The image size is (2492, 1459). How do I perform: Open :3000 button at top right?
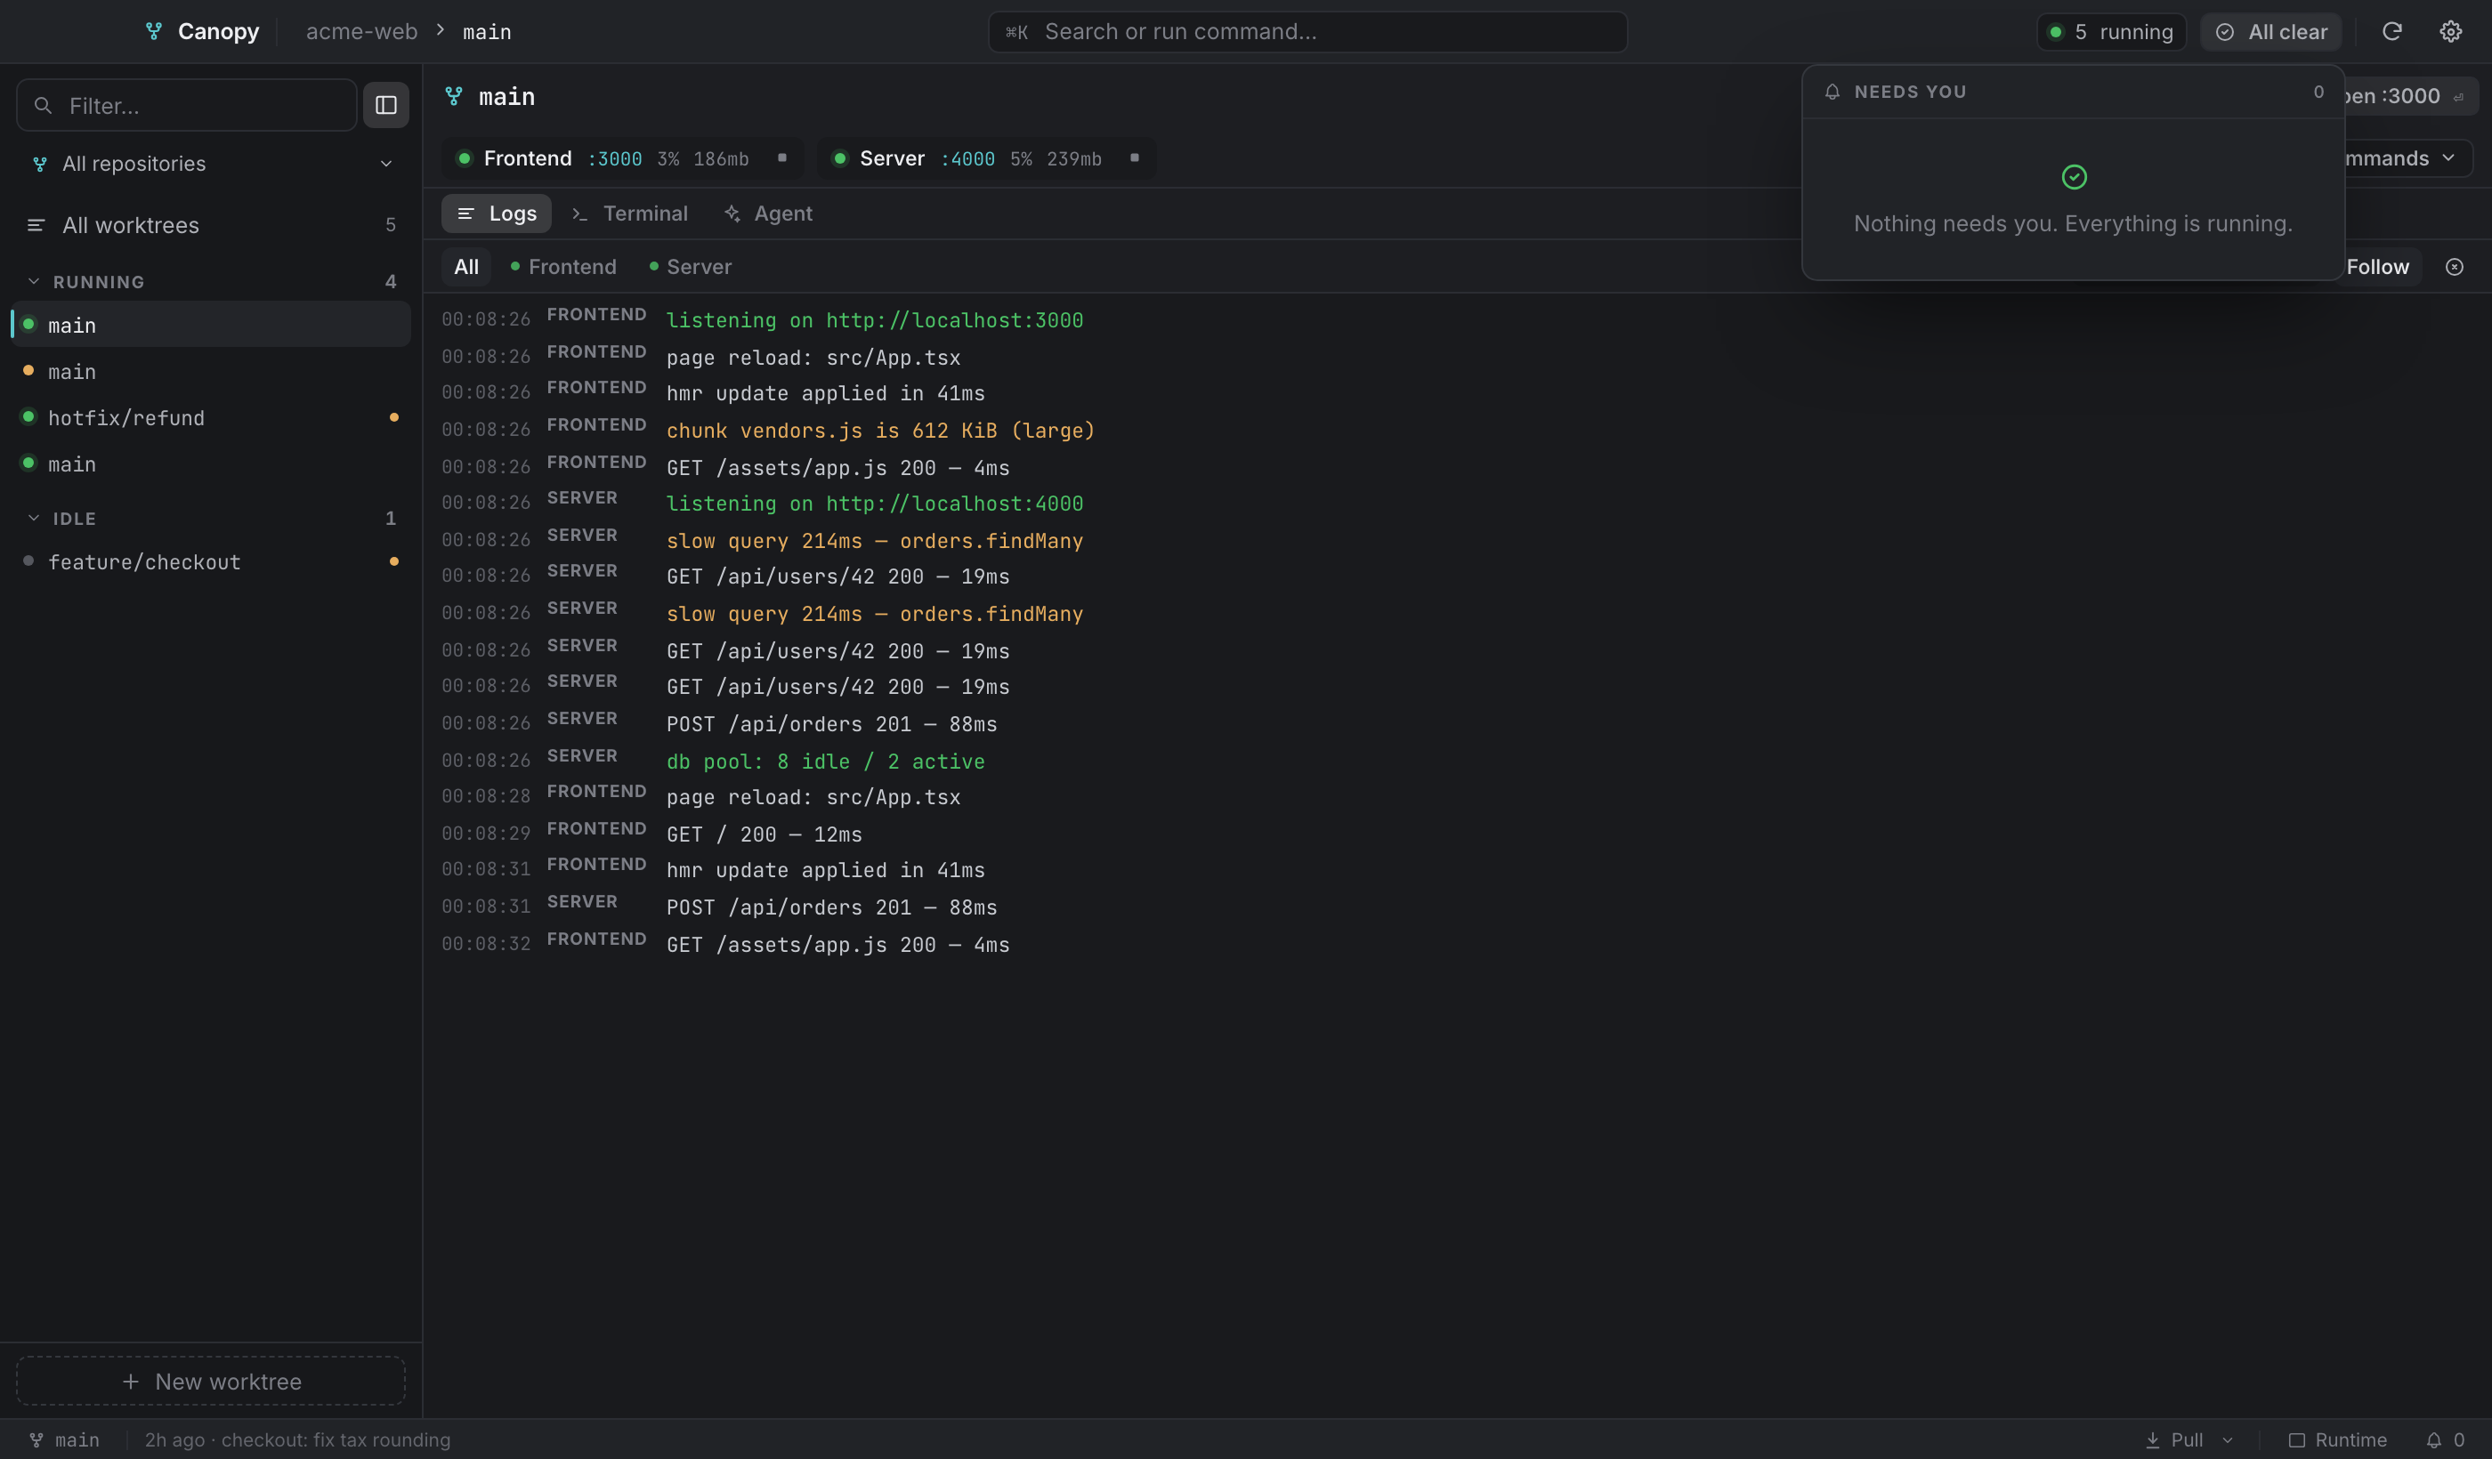2409,96
